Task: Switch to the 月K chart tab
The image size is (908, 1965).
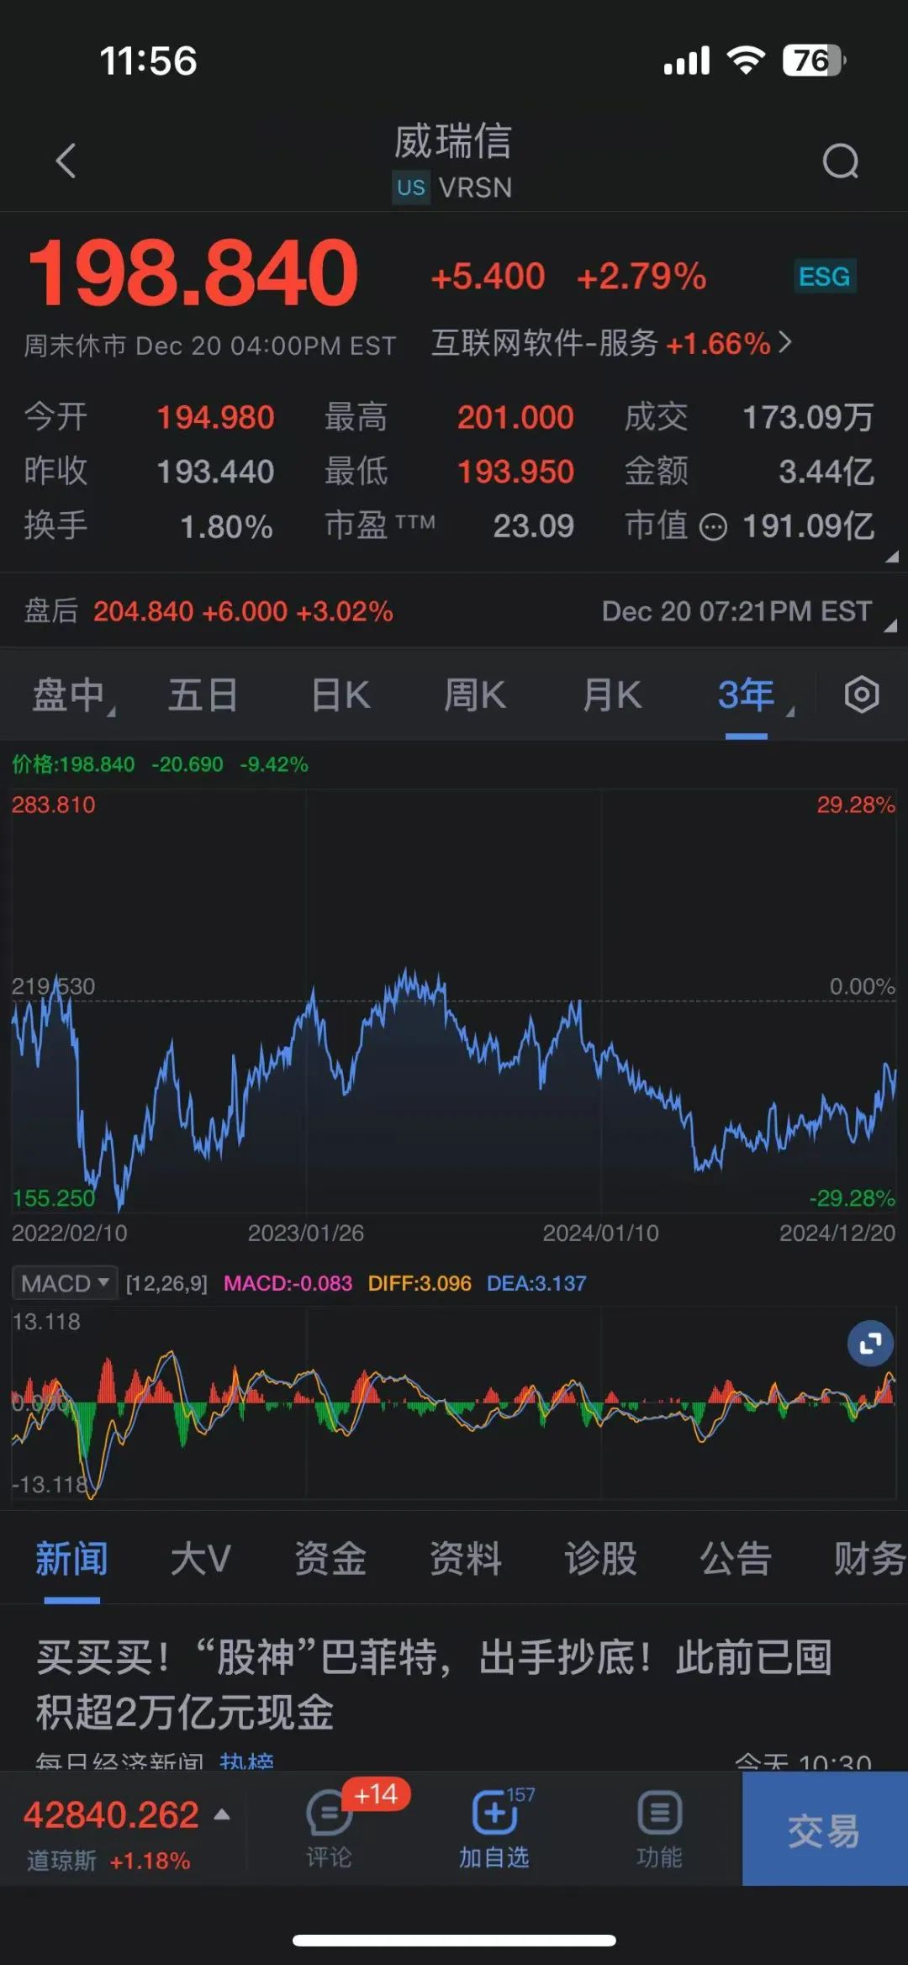Action: coord(612,696)
